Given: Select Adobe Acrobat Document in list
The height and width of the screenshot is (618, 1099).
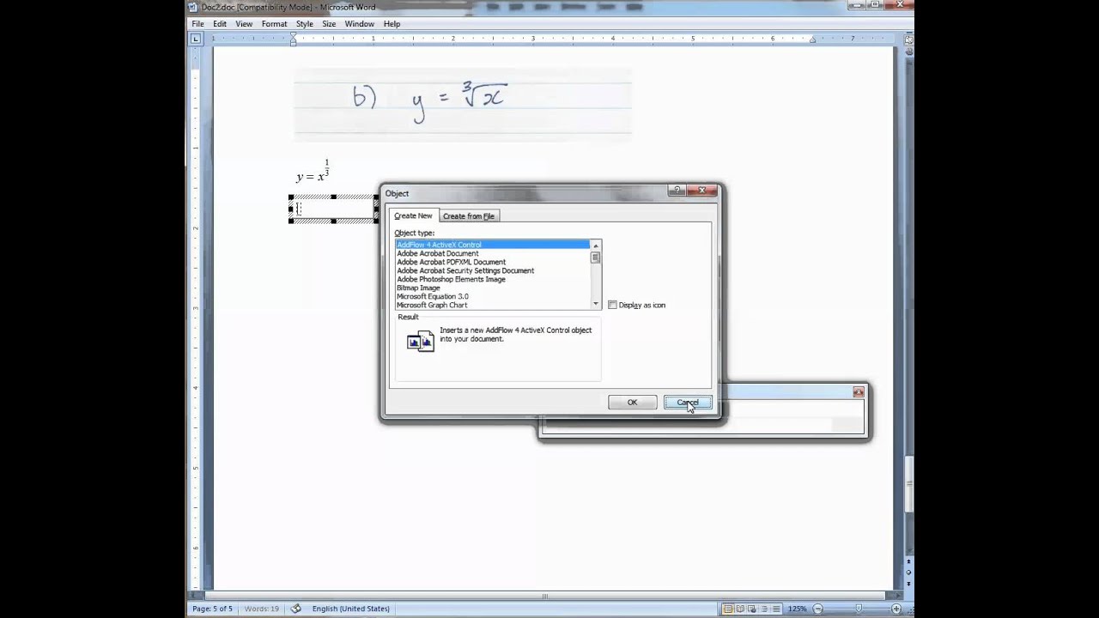Looking at the screenshot, I should point(493,253).
